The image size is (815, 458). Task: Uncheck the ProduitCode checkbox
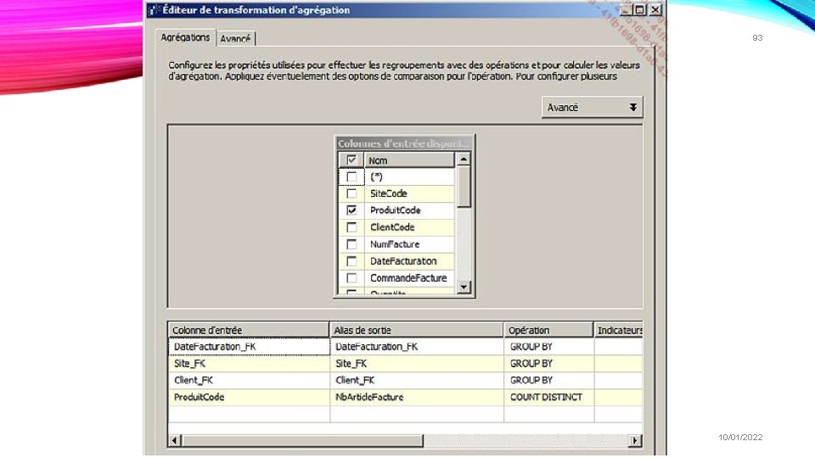coord(351,210)
